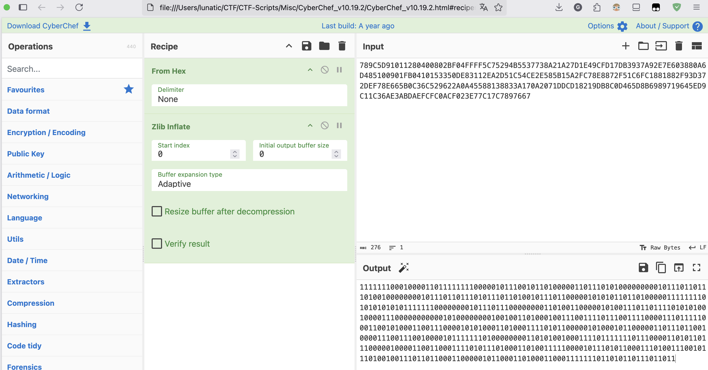Expand Data format category
708x370 pixels.
(x=72, y=111)
